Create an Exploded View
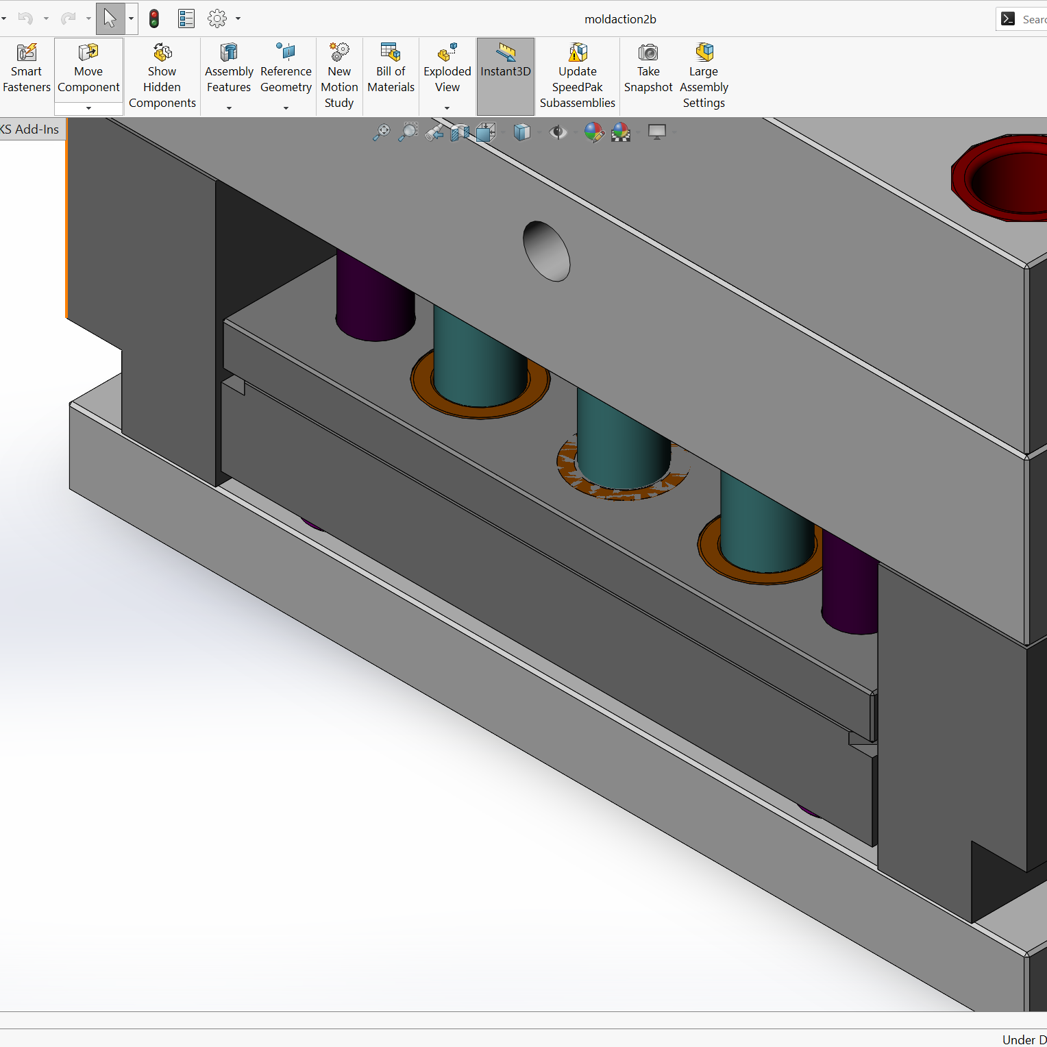 pos(447,69)
